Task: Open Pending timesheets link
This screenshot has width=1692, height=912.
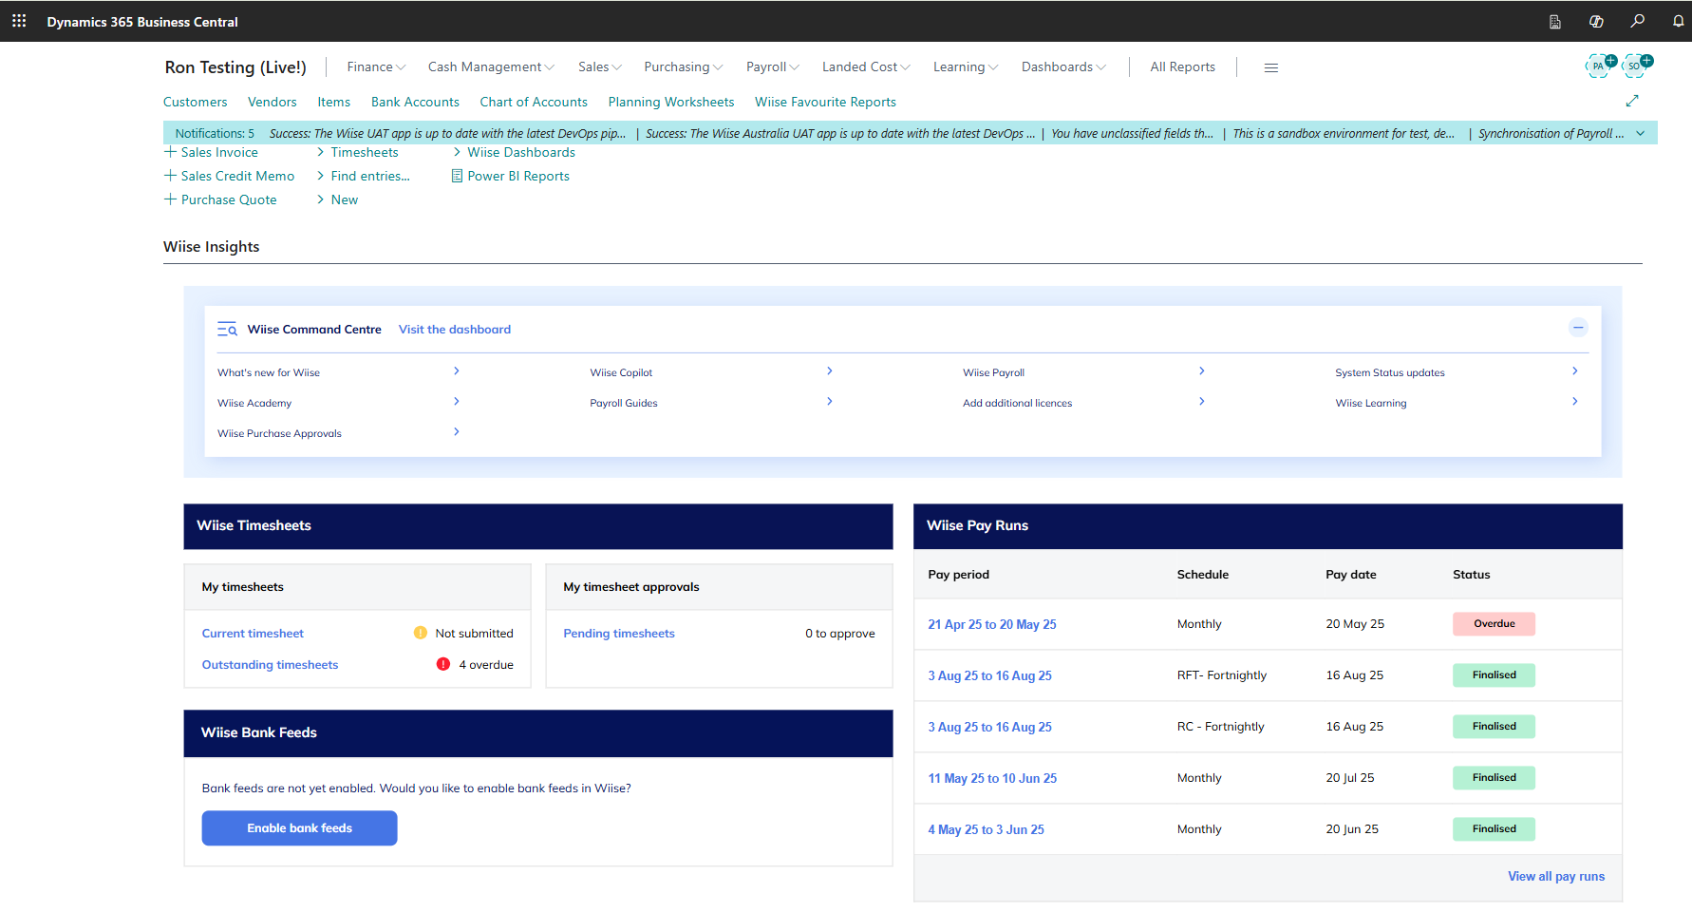Action: [x=619, y=634]
